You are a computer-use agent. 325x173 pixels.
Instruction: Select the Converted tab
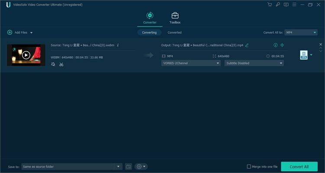(x=175, y=32)
